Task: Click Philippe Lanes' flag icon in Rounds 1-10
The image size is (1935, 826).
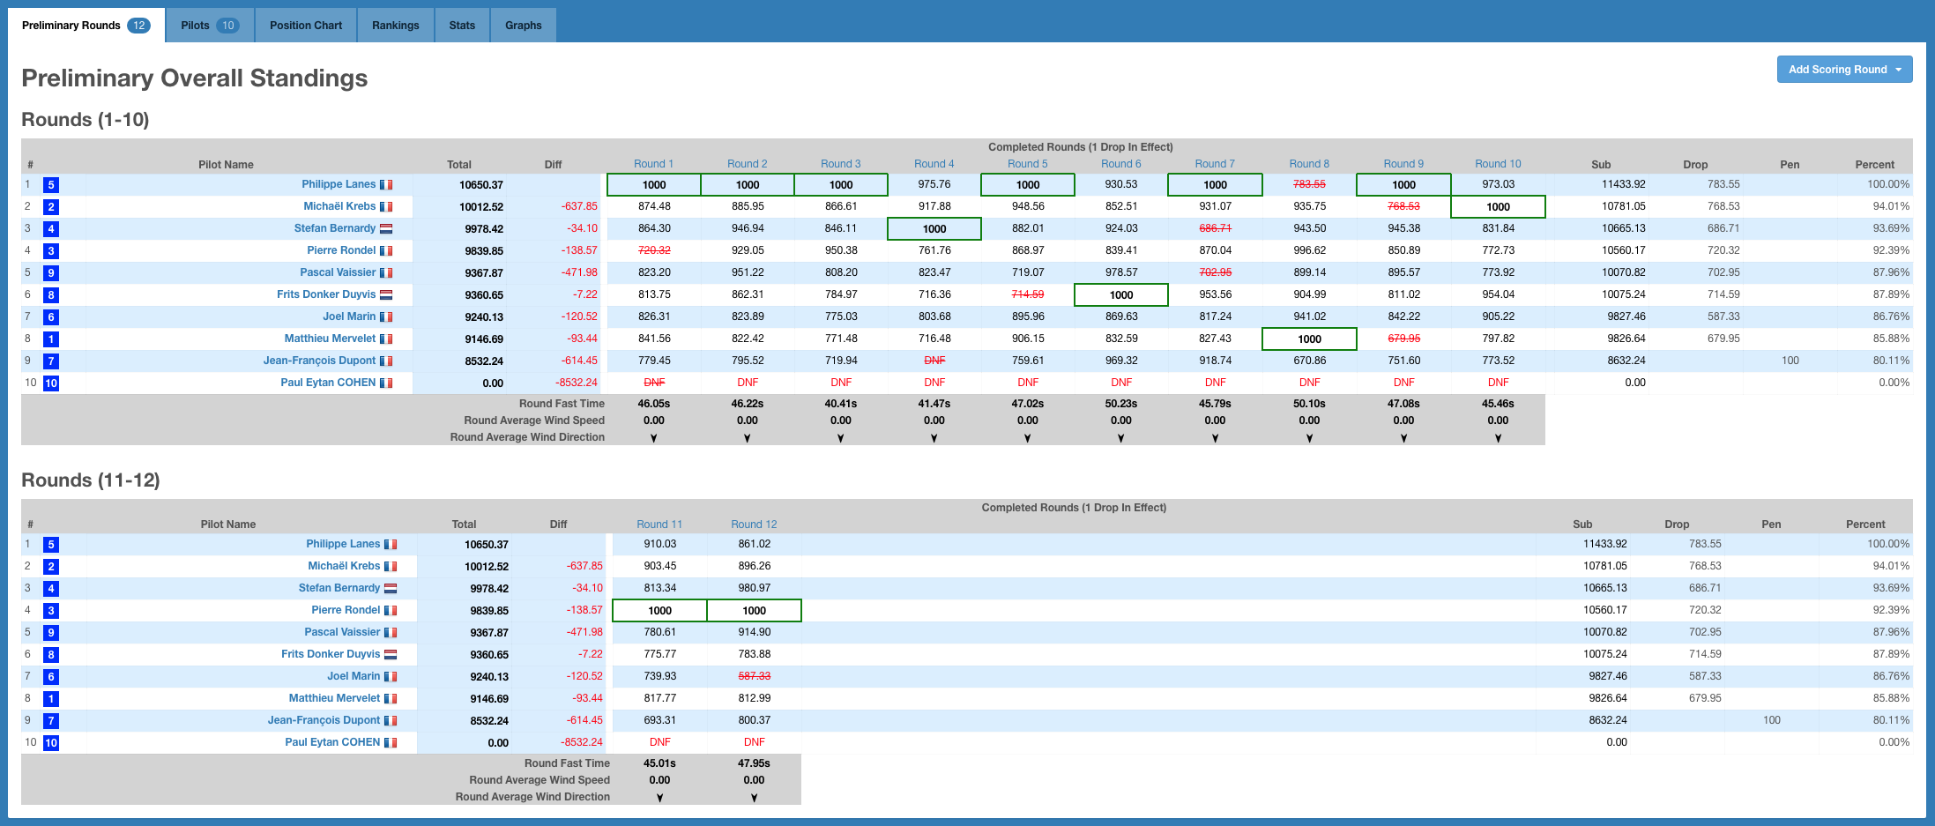Action: tap(386, 185)
